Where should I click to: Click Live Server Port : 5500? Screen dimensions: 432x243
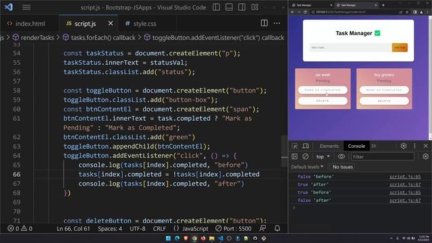pos(234,229)
